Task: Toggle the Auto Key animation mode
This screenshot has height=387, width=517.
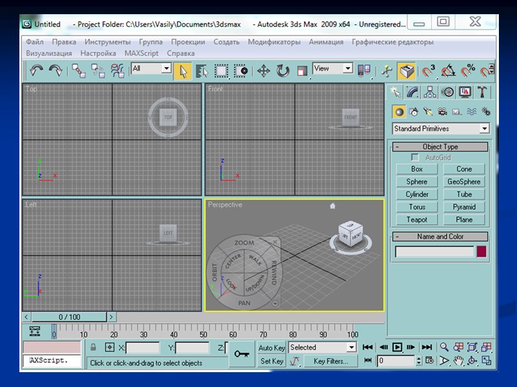Action: (x=271, y=348)
